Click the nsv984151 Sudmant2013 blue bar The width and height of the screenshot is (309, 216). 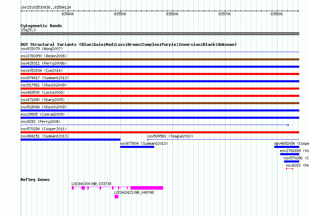[x=70, y=140]
